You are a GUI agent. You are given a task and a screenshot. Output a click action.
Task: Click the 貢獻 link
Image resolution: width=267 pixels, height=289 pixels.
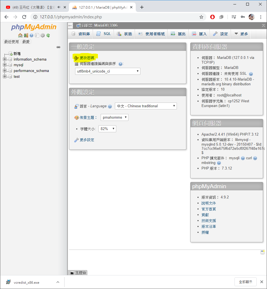coord(205,215)
